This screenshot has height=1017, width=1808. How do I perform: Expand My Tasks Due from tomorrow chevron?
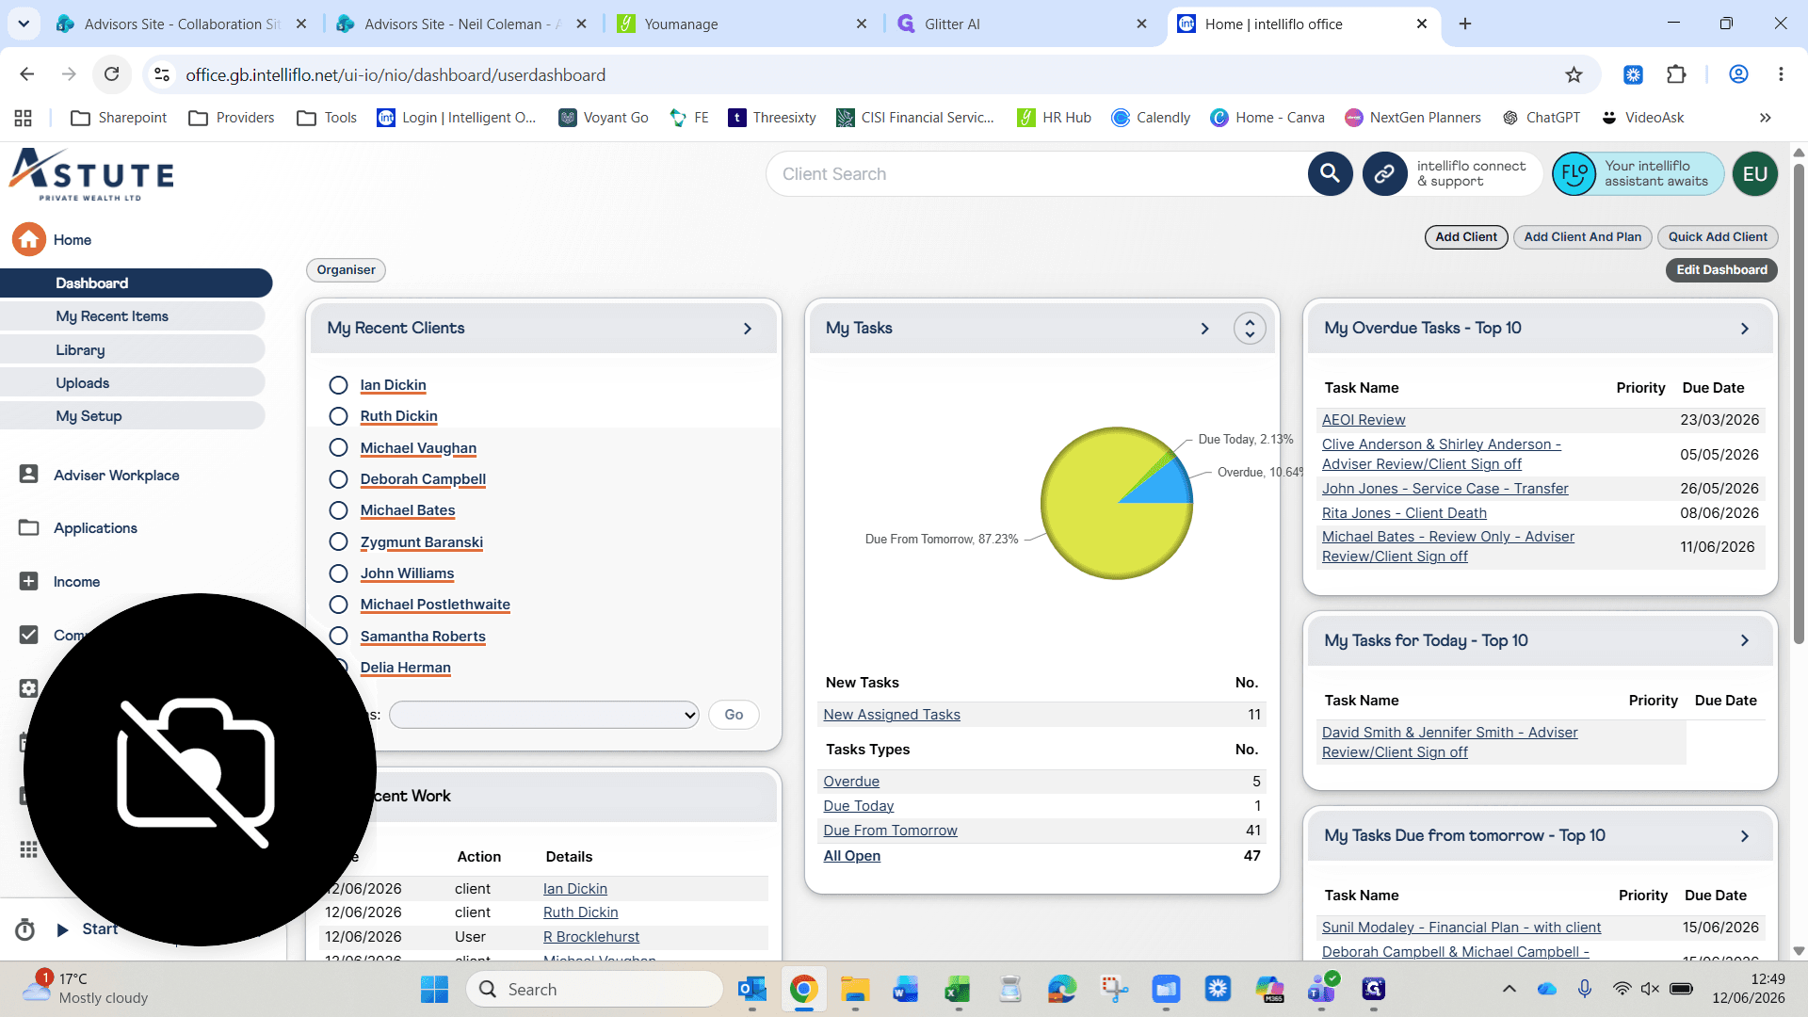[x=1745, y=836]
